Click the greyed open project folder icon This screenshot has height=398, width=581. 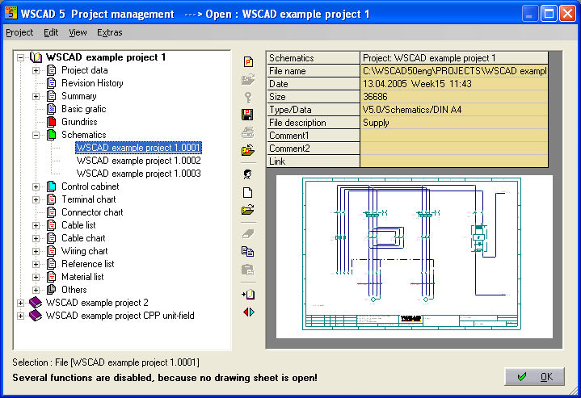pos(248,79)
